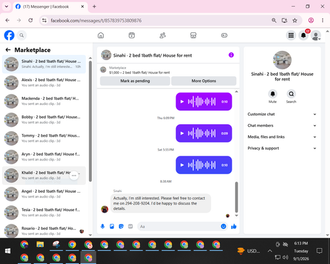Open the Gaming controller icon
The image size is (330, 264).
pyautogui.click(x=224, y=35)
